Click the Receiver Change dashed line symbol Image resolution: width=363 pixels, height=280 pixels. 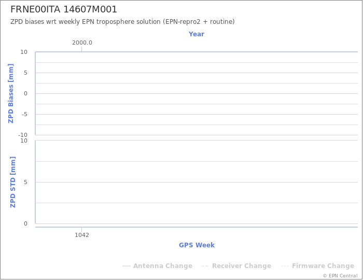pyautogui.click(x=205, y=266)
